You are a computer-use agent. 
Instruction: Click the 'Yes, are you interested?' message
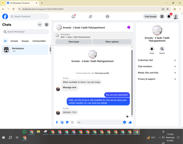click(117, 95)
